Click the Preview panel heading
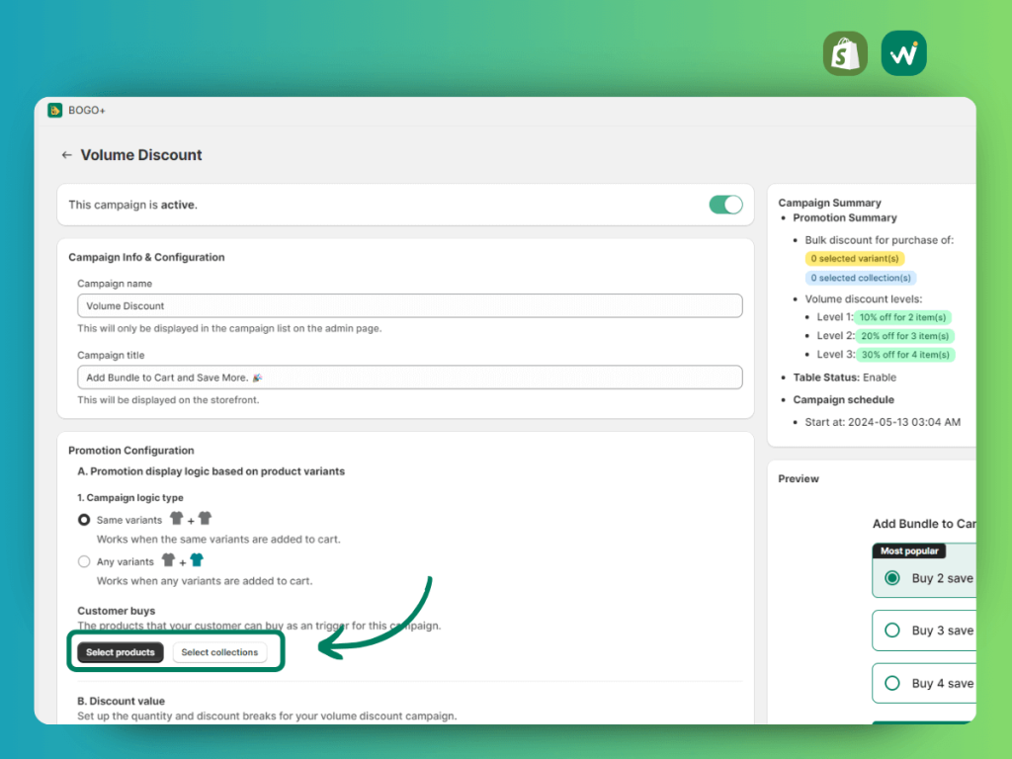The height and width of the screenshot is (759, 1012). coord(799,479)
